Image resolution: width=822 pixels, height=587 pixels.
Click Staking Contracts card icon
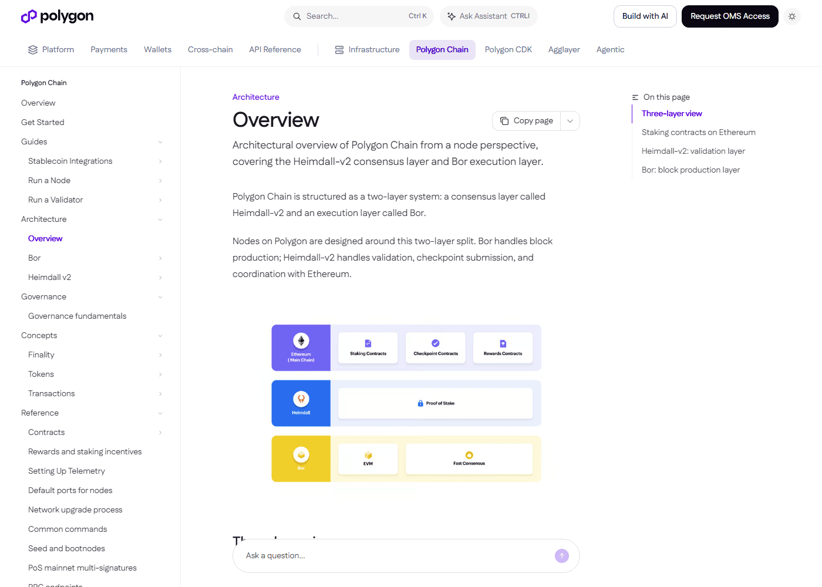pyautogui.click(x=368, y=343)
